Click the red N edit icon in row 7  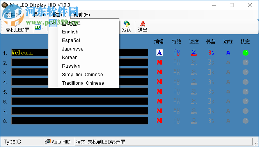[160, 111]
